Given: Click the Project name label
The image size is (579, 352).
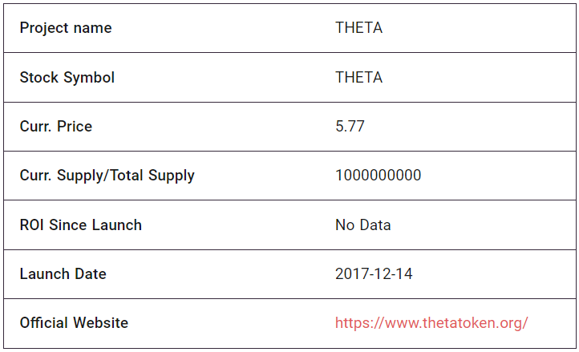Looking at the screenshot, I should [66, 28].
